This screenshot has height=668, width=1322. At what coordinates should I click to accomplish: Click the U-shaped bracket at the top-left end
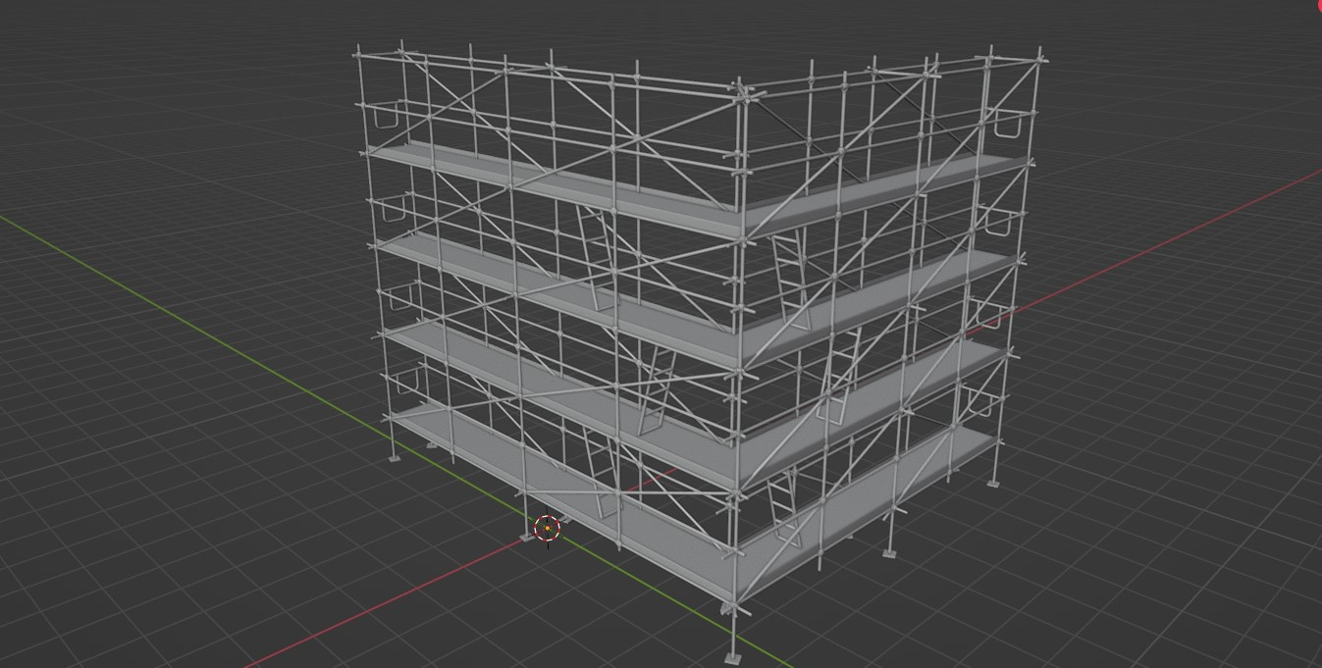click(385, 114)
